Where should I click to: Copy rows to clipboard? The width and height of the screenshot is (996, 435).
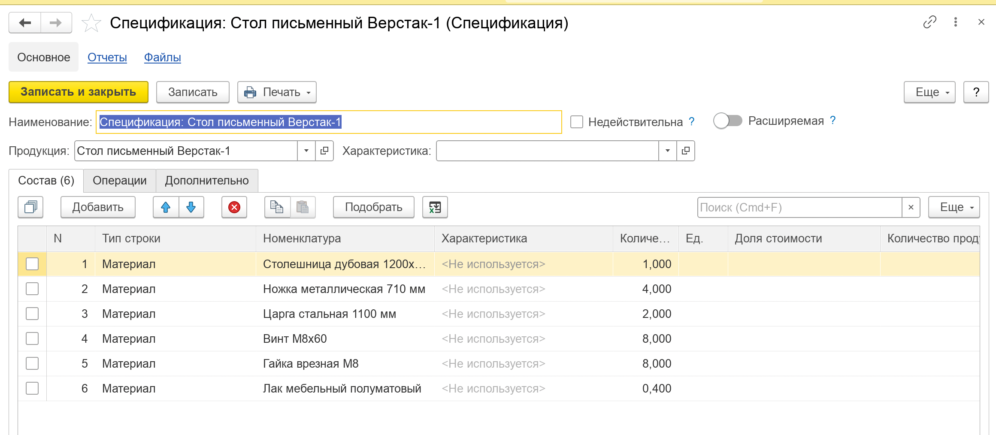pyautogui.click(x=277, y=207)
